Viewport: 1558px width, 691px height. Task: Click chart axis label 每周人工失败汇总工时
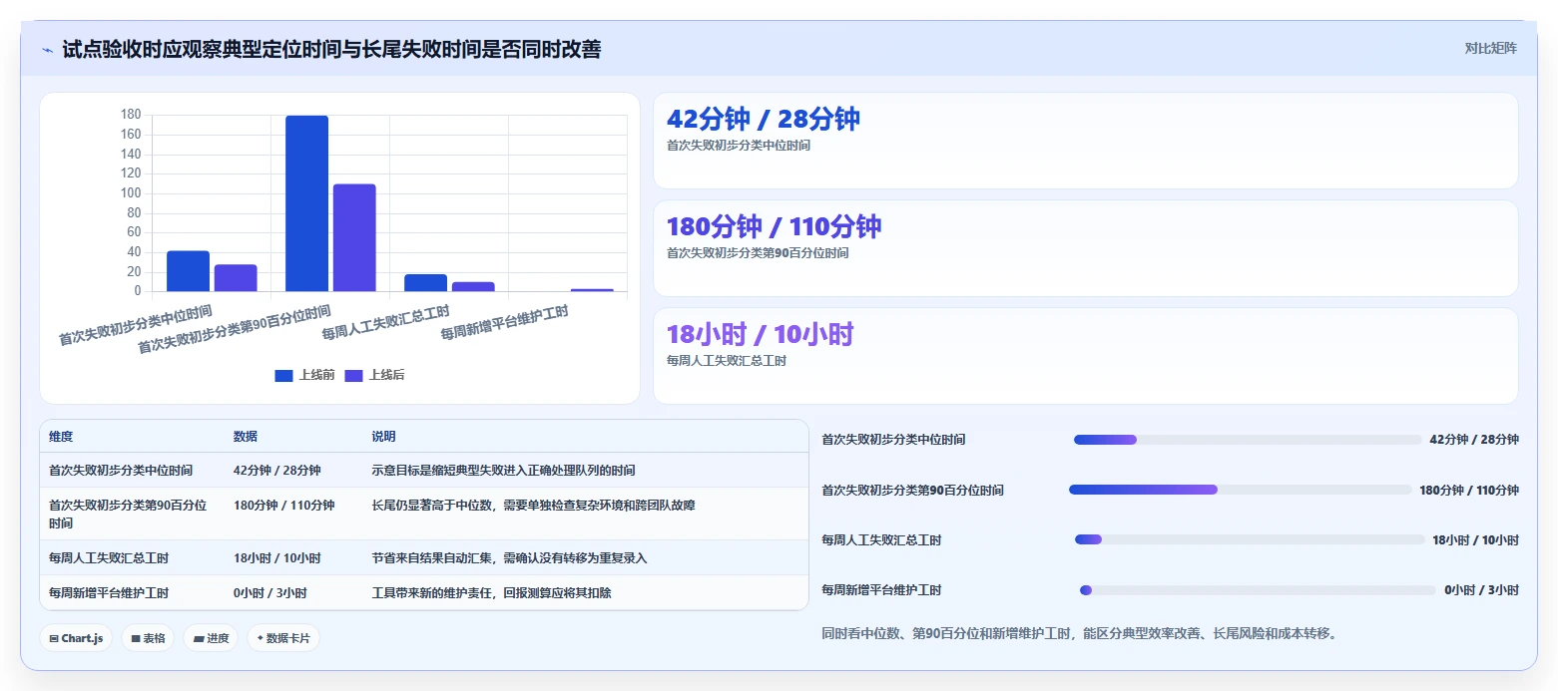tap(385, 323)
